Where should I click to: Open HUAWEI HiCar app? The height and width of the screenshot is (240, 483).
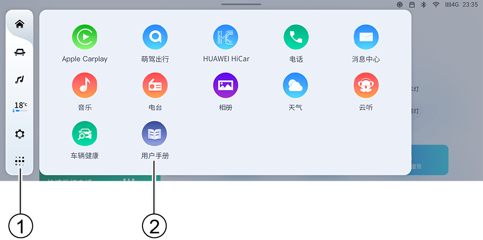pyautogui.click(x=225, y=37)
